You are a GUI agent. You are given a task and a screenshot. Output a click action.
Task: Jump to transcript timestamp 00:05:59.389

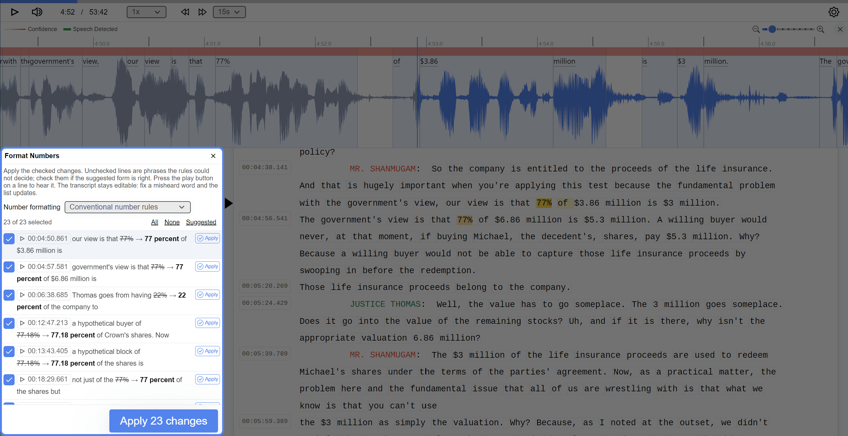coord(265,421)
